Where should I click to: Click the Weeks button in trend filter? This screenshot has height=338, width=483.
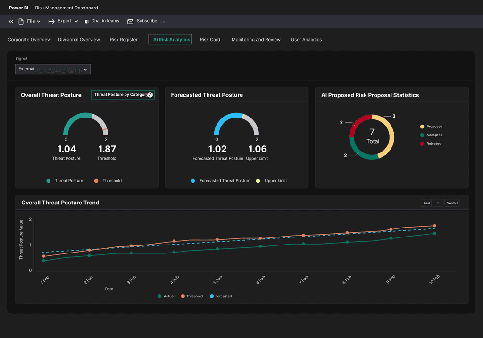click(452, 203)
